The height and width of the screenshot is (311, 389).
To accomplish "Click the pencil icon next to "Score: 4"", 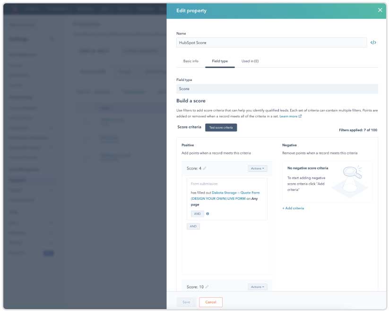I will (x=205, y=169).
